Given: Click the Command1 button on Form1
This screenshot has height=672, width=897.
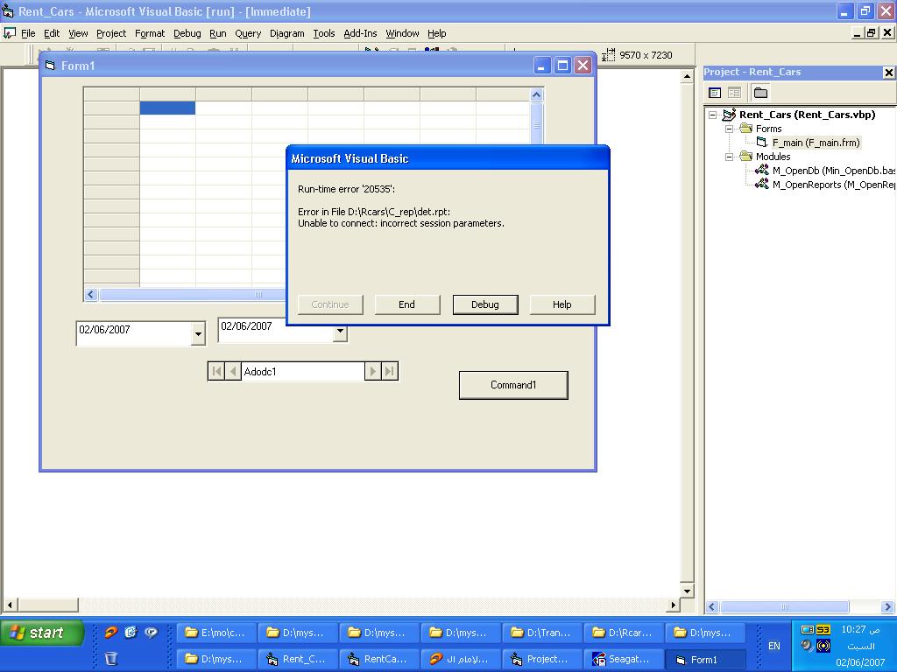Looking at the screenshot, I should [513, 385].
